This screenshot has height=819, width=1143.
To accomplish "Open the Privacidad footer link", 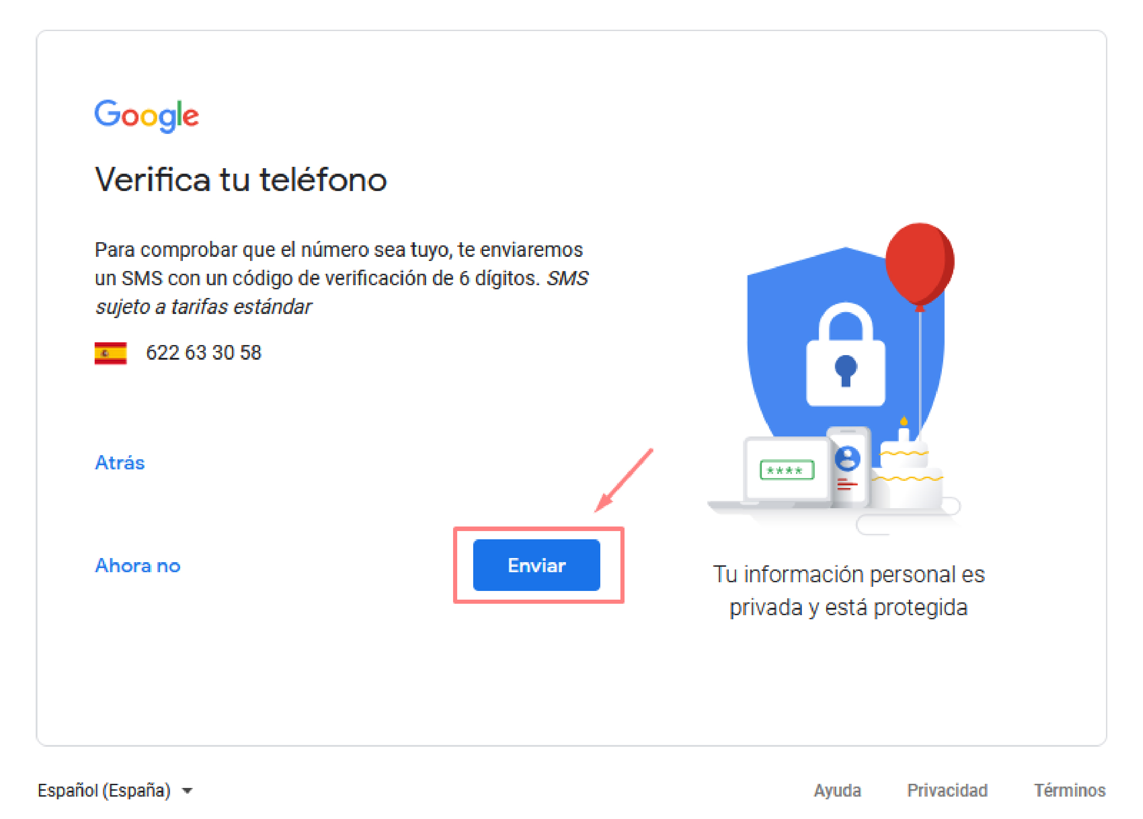I will (947, 790).
